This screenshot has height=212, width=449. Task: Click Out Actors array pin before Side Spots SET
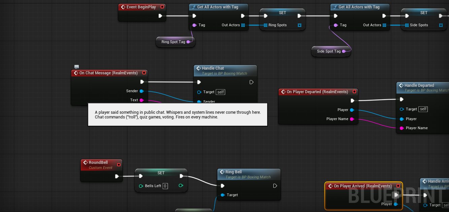[384, 25]
